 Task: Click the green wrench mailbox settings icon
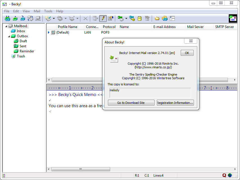[121, 18]
